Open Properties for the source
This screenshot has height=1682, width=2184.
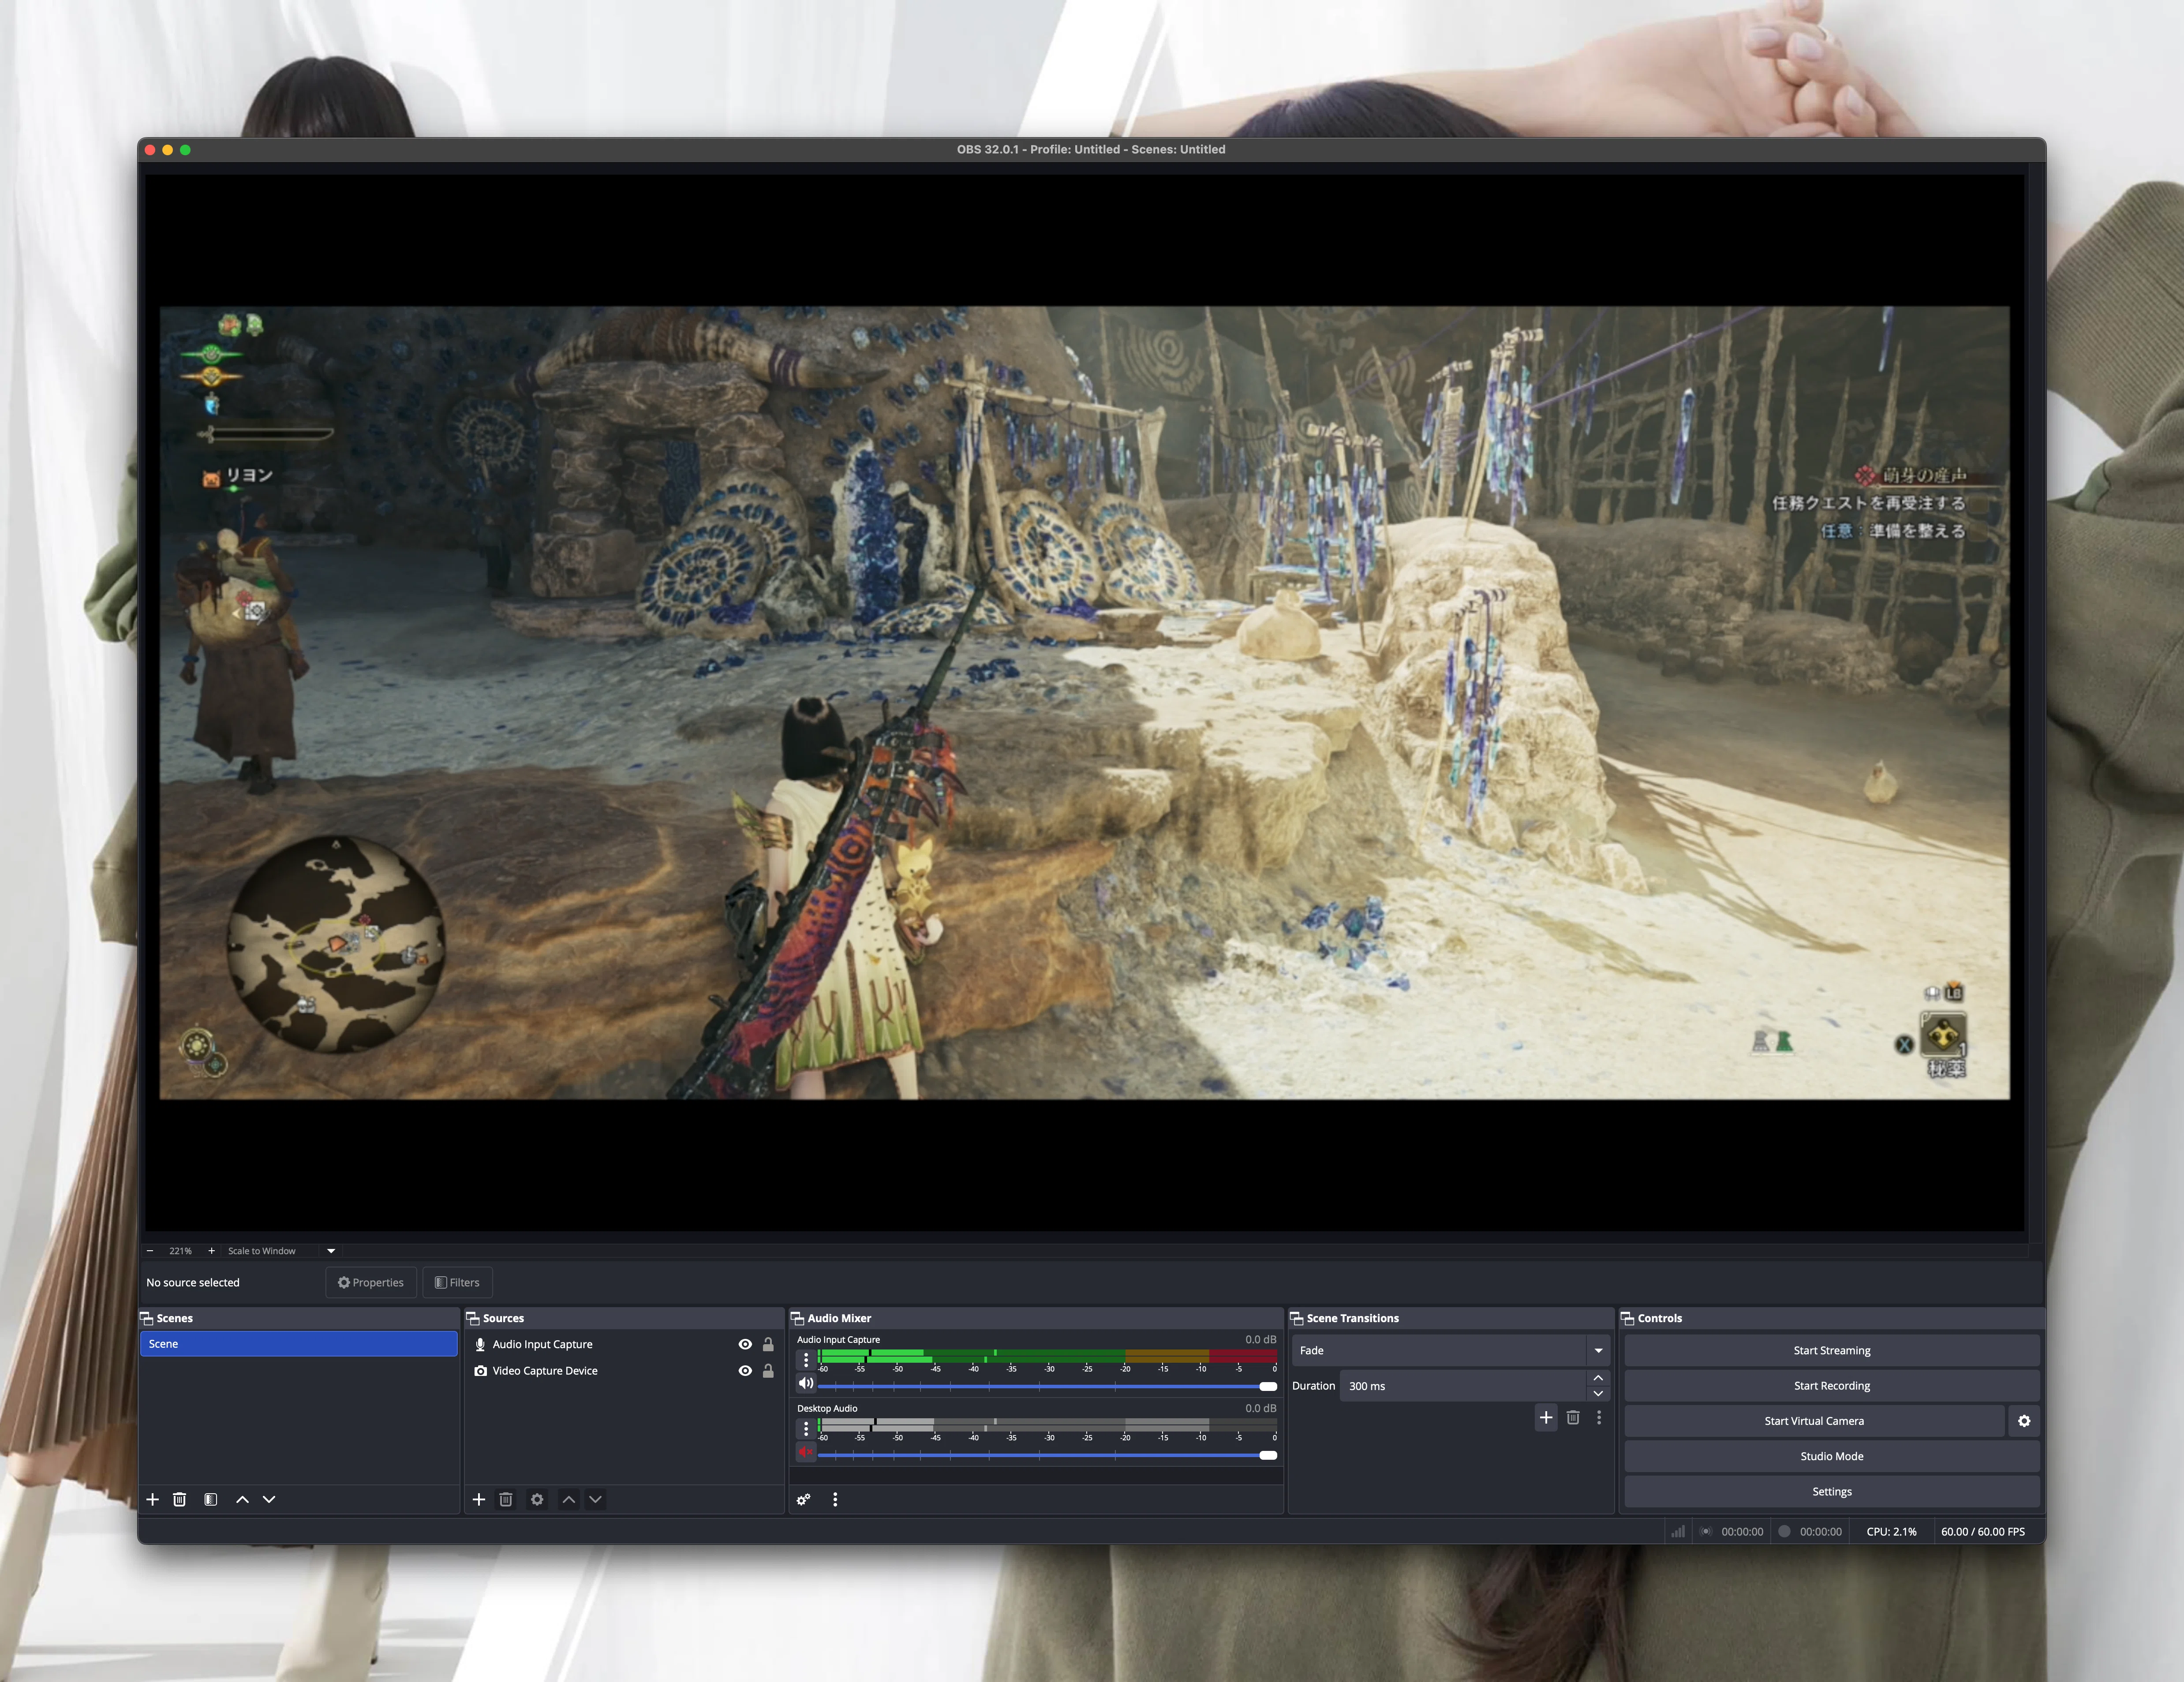371,1282
